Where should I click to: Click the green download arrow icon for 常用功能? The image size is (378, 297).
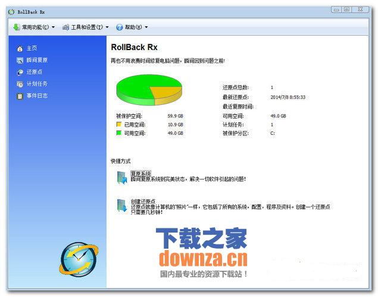click(x=17, y=27)
